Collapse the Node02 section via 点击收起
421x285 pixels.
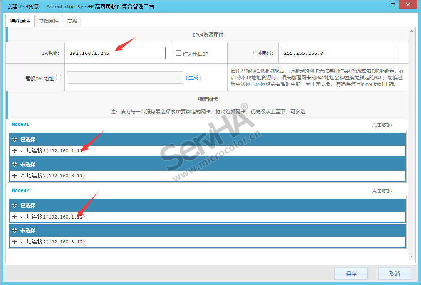point(381,191)
